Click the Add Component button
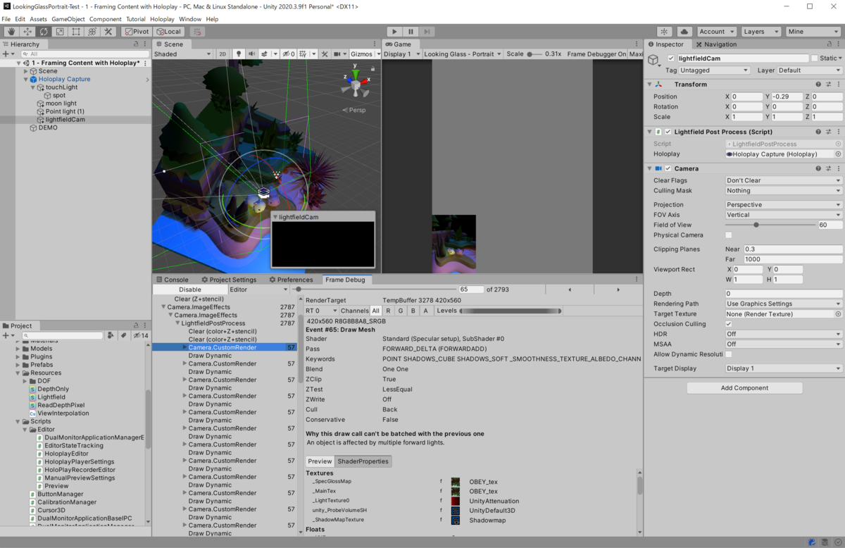Image resolution: width=845 pixels, height=548 pixels. (x=744, y=388)
